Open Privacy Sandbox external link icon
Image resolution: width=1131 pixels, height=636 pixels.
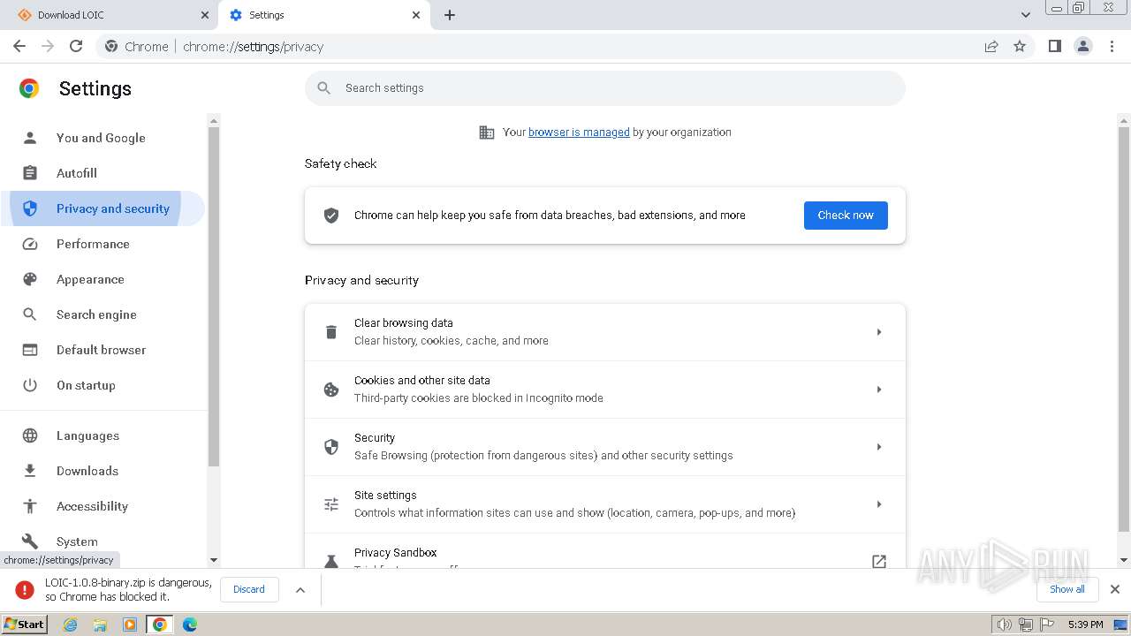pos(879,561)
